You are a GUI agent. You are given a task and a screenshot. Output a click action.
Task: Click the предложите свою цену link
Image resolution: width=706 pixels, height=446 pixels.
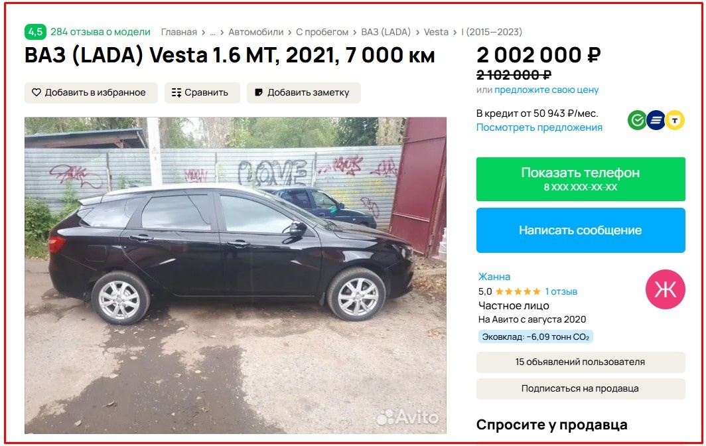546,90
